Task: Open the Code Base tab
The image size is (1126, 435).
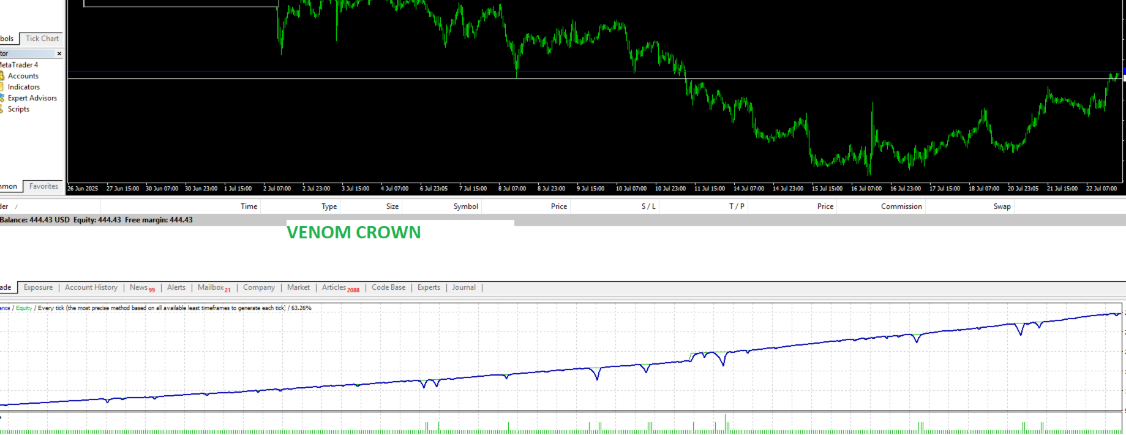Action: click(x=388, y=287)
